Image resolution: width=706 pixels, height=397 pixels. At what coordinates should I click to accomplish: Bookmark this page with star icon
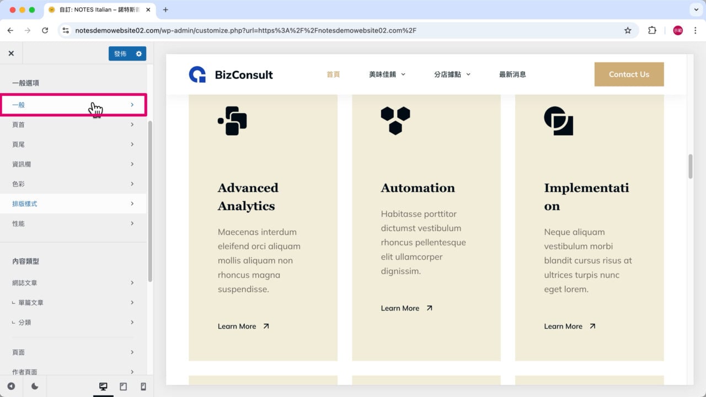(x=628, y=30)
